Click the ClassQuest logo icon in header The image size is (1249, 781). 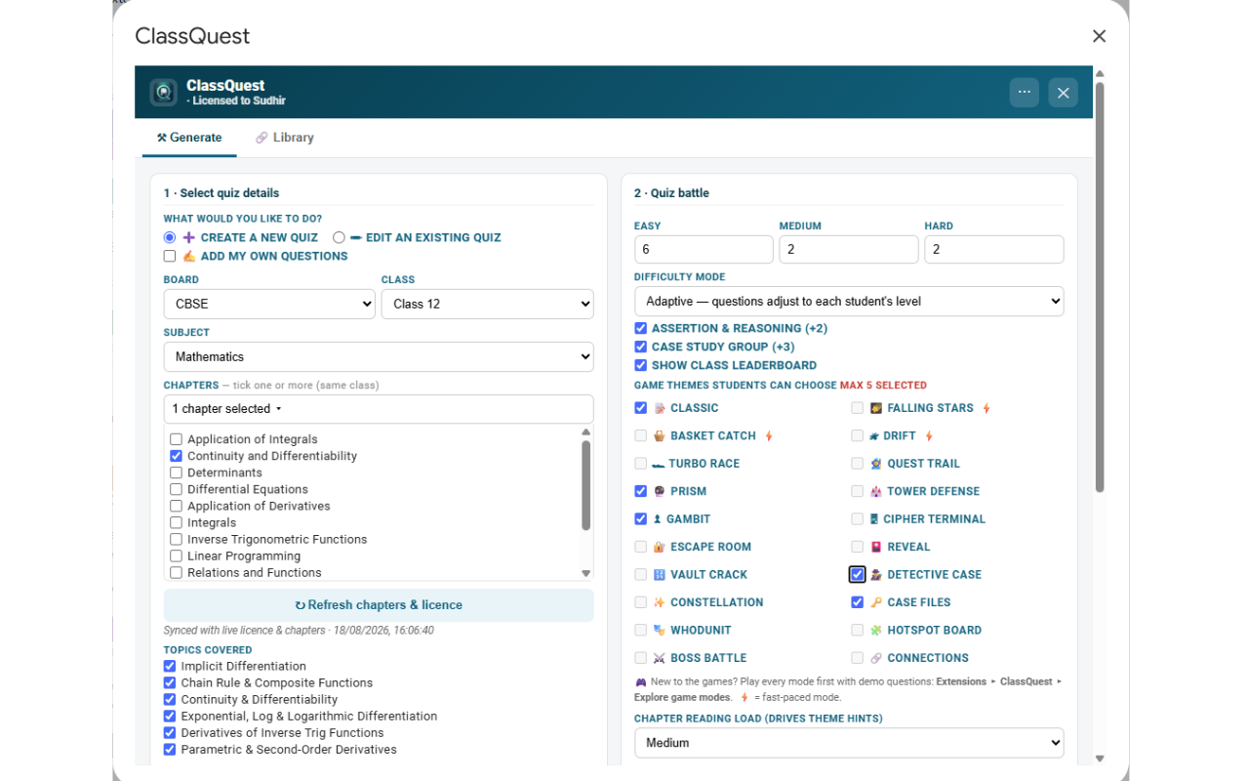(163, 93)
